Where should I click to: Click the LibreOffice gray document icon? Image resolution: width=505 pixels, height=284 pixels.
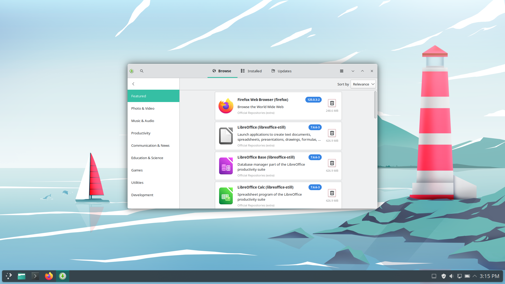pos(226,136)
